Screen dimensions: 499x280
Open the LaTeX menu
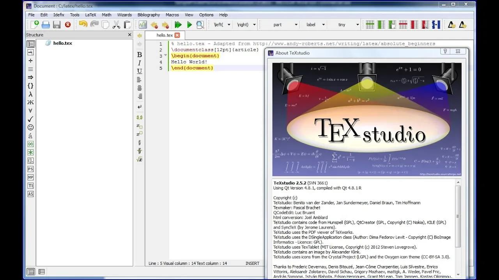coord(90,15)
